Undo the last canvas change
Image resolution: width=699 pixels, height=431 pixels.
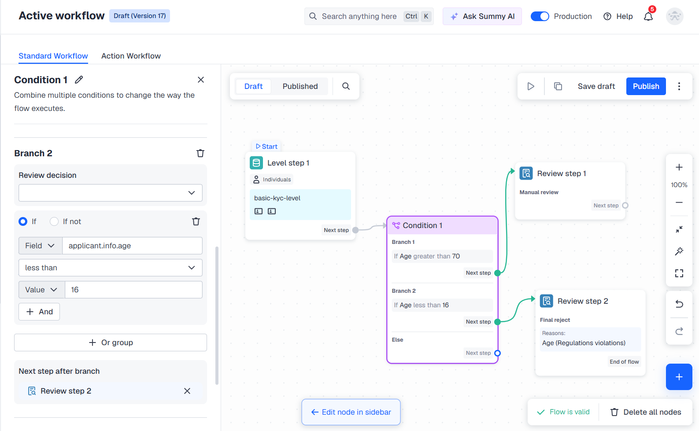(x=679, y=304)
